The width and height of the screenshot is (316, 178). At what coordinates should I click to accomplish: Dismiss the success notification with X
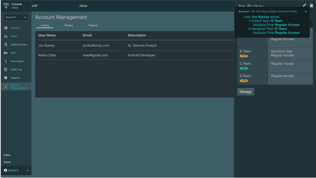306,11
